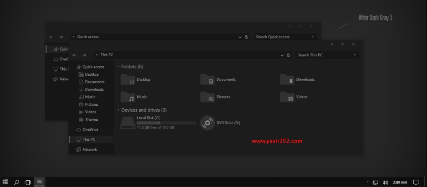Open Task View from the taskbar
The width and height of the screenshot is (427, 187).
28,182
